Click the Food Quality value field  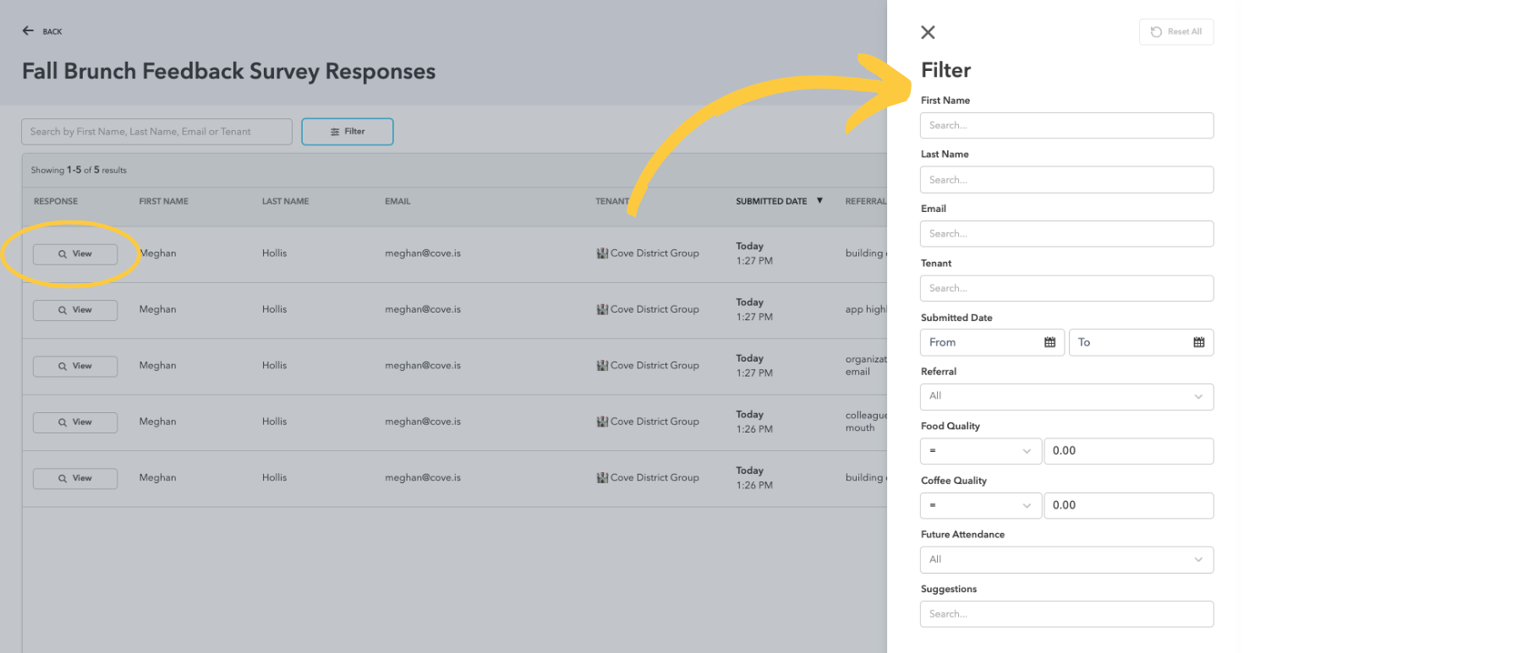(x=1128, y=451)
